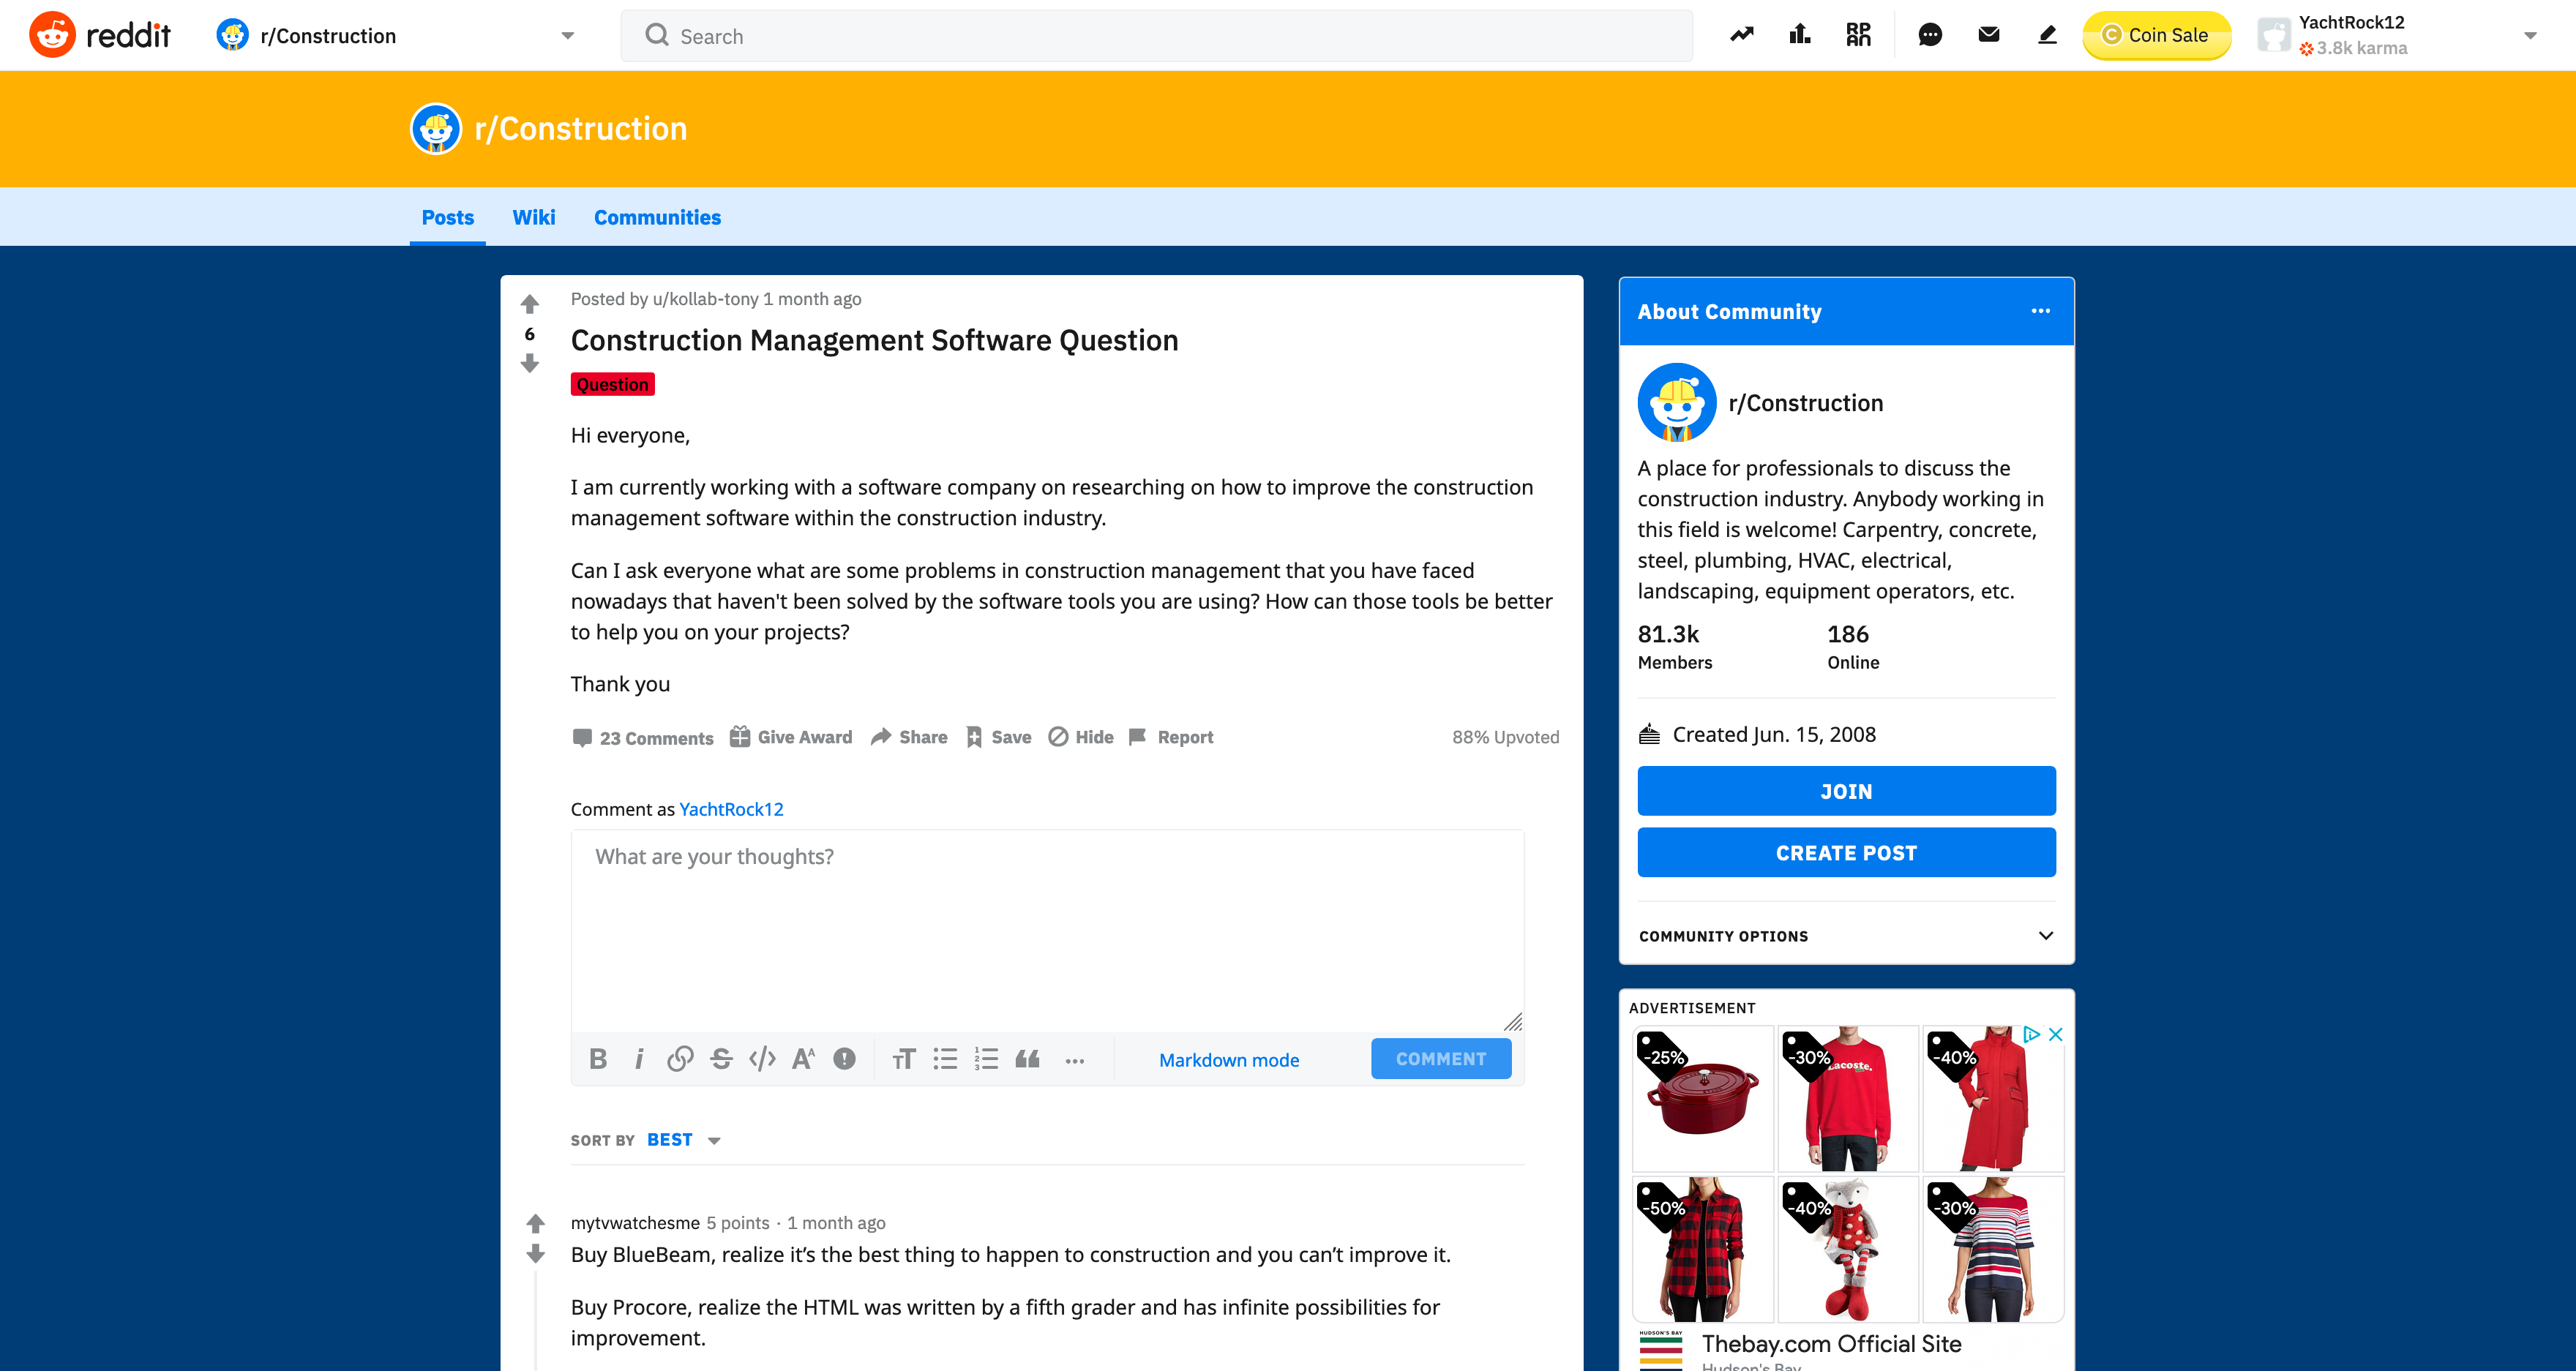Open the Communities tab
This screenshot has height=1371, width=2576.
click(657, 217)
